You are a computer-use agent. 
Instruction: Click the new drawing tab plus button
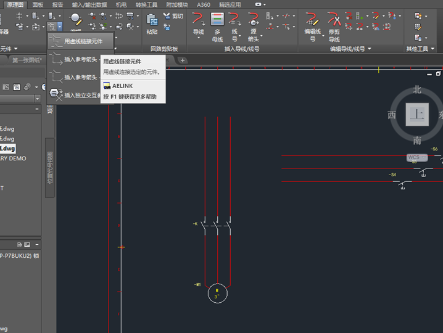[183, 60]
